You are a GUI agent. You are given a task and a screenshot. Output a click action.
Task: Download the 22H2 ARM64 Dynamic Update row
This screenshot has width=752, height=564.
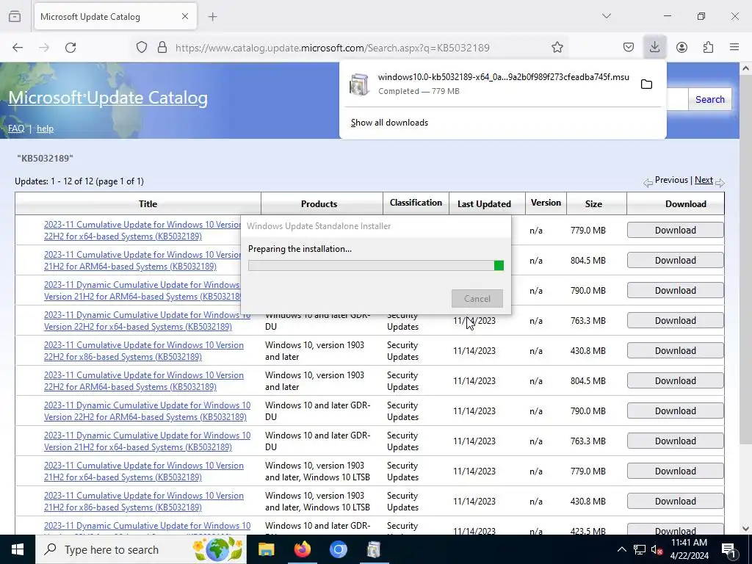click(676, 411)
